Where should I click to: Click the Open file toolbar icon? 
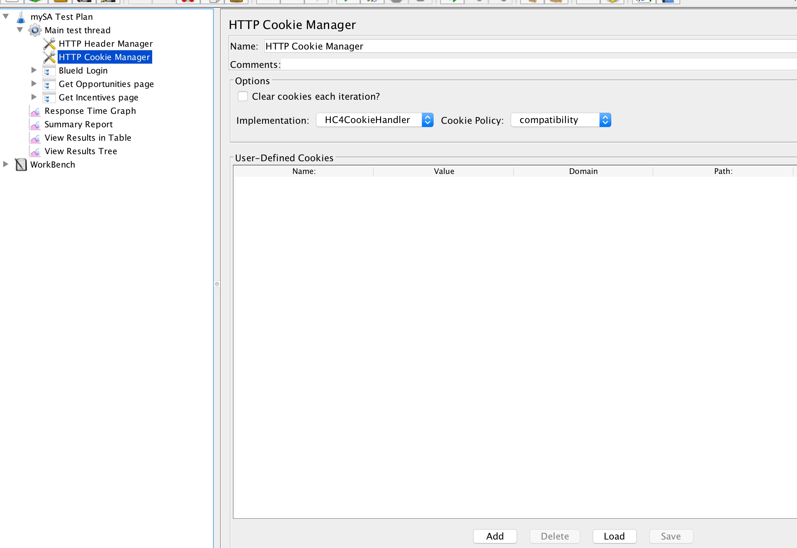(x=60, y=1)
